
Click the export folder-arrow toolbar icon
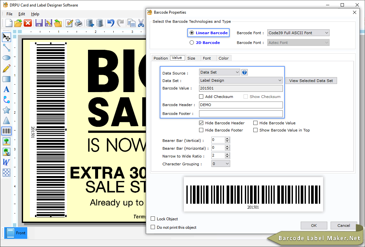(x=58, y=23)
